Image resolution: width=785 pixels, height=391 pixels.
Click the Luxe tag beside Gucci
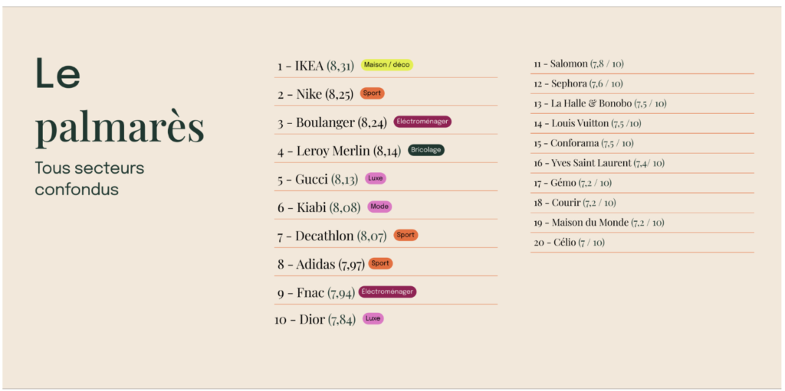376,178
